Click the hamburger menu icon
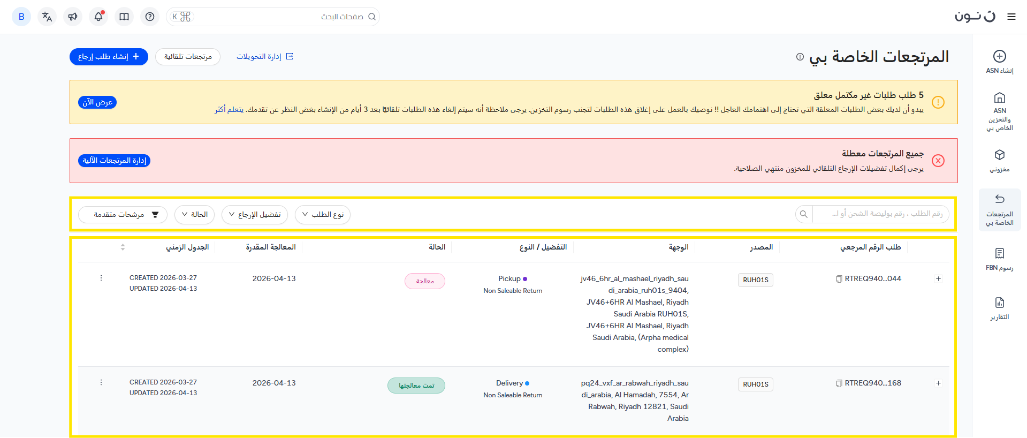 (1011, 17)
